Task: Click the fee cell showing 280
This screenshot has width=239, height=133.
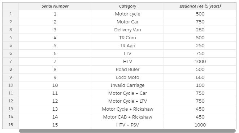Action: [200, 30]
